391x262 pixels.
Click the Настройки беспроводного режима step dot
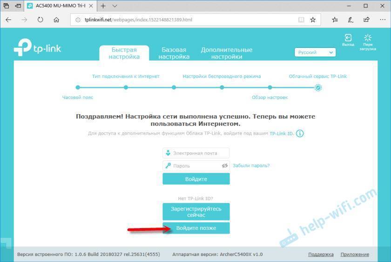tap(222, 87)
